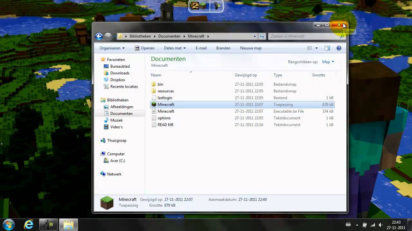Click the '2' icon in top widget
This screenshot has height=231, width=412.
pyautogui.click(x=195, y=6)
